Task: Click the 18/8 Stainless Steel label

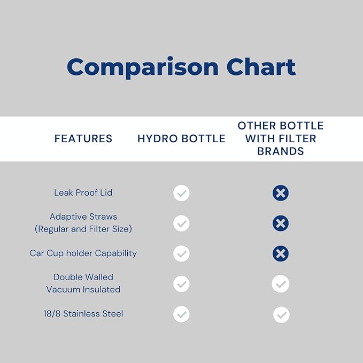Action: [x=83, y=313]
